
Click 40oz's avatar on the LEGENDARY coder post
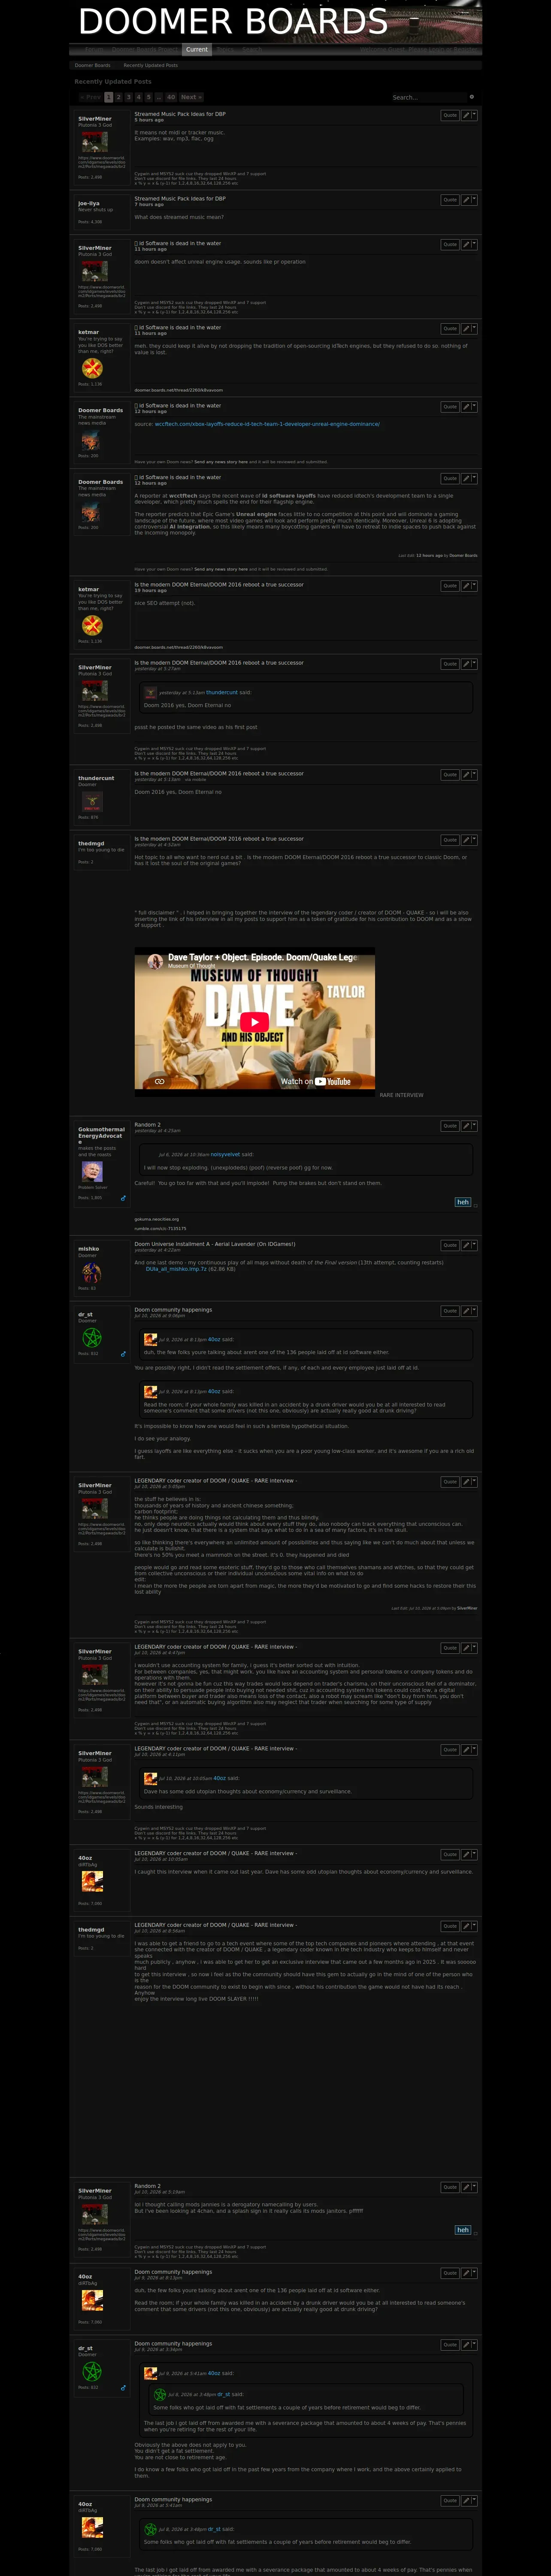point(92,1881)
